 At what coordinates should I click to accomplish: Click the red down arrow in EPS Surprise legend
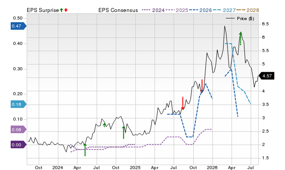pyautogui.click(x=66, y=10)
